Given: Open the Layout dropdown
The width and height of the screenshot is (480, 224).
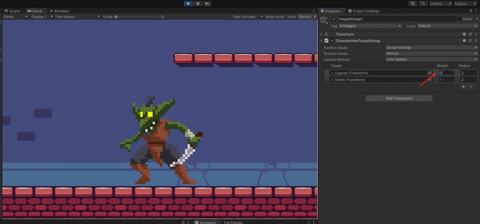Looking at the screenshot, I should click(x=465, y=4).
